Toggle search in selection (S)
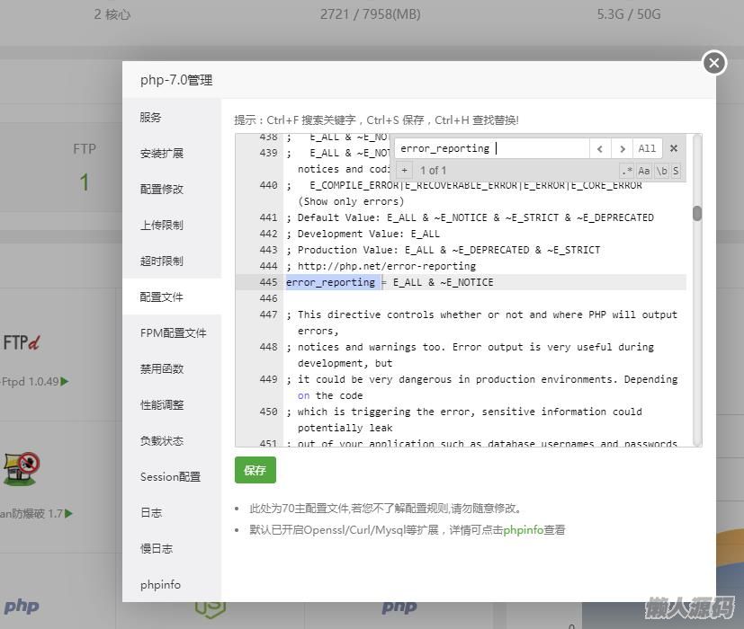 676,171
